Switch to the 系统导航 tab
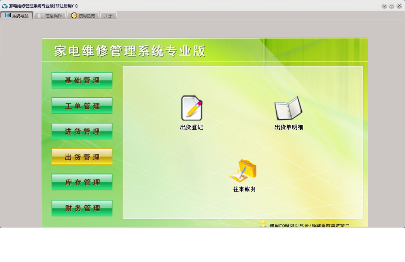The image size is (405, 262). [x=17, y=15]
